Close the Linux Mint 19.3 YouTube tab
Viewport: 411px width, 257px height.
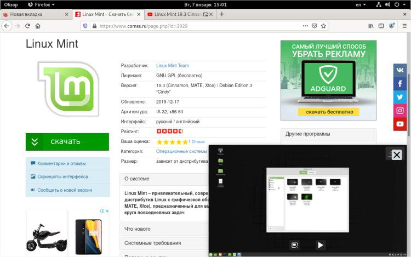tap(211, 14)
